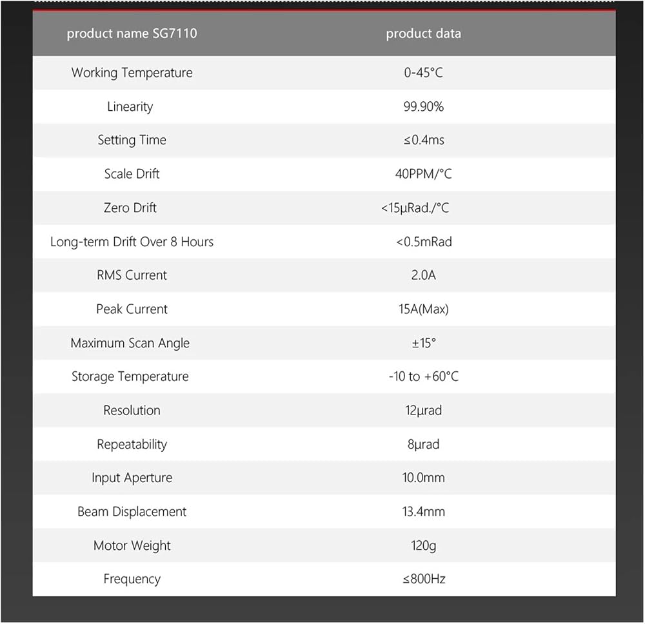
Task: Select the 40PPM/°C value
Action: click(x=423, y=174)
